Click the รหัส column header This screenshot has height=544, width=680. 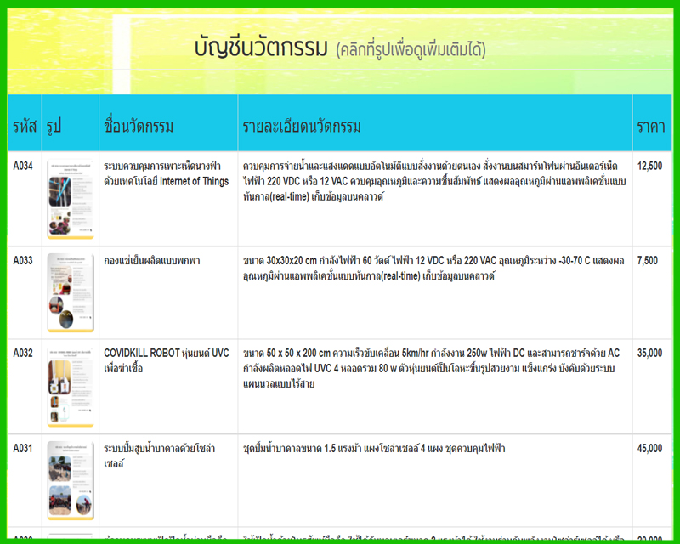pos(25,126)
